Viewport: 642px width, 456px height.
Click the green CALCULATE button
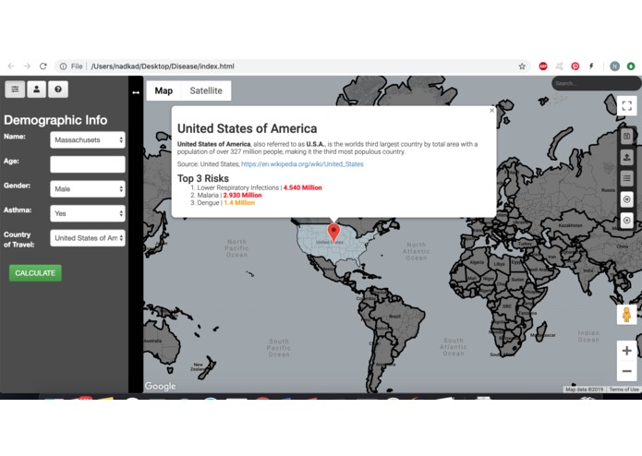(x=35, y=273)
